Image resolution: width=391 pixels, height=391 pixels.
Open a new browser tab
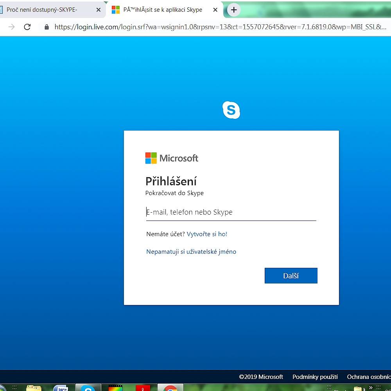click(x=234, y=10)
